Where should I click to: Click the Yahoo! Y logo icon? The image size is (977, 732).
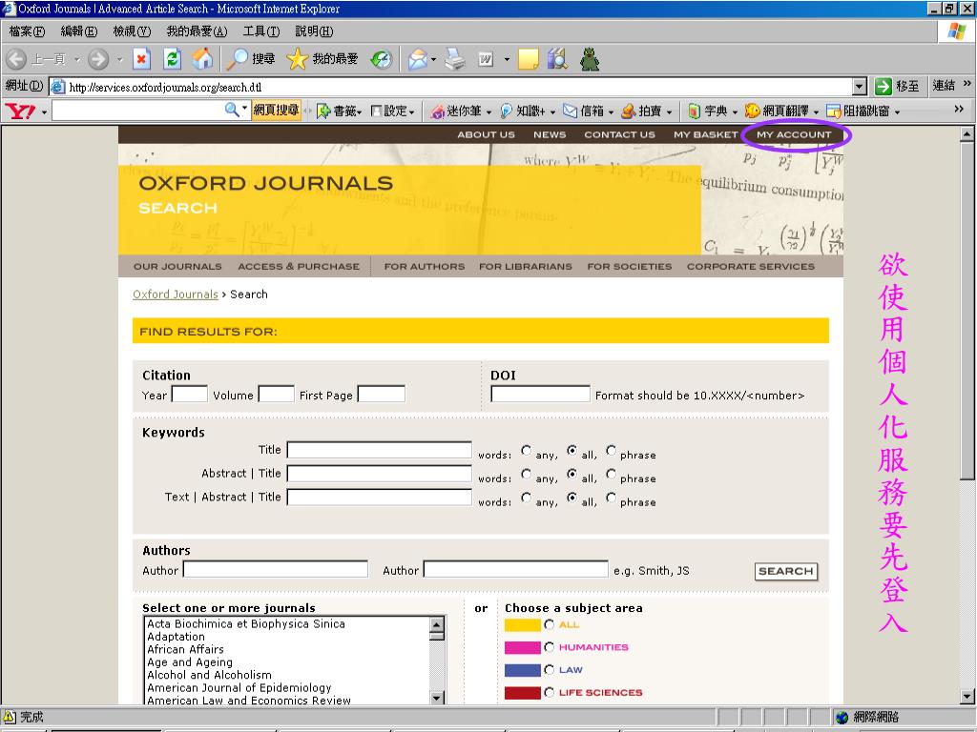[x=21, y=112]
